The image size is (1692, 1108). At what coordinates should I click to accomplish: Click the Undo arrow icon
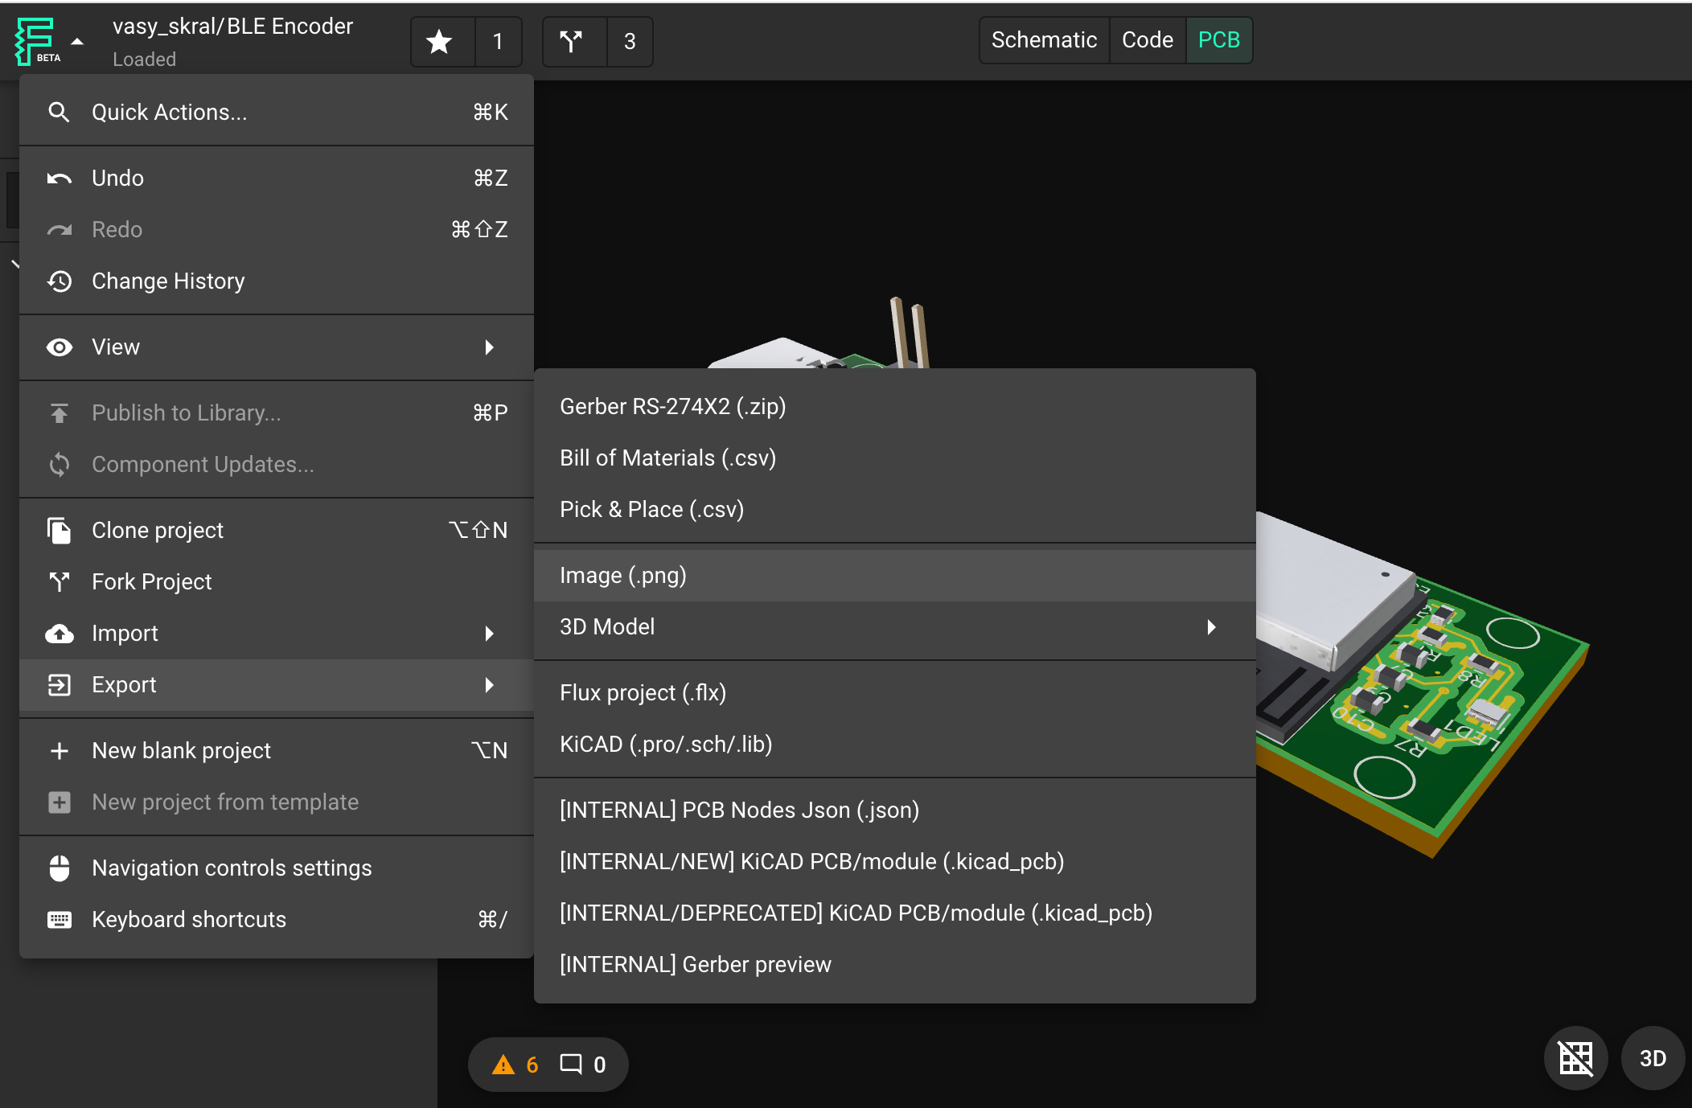[x=59, y=179]
